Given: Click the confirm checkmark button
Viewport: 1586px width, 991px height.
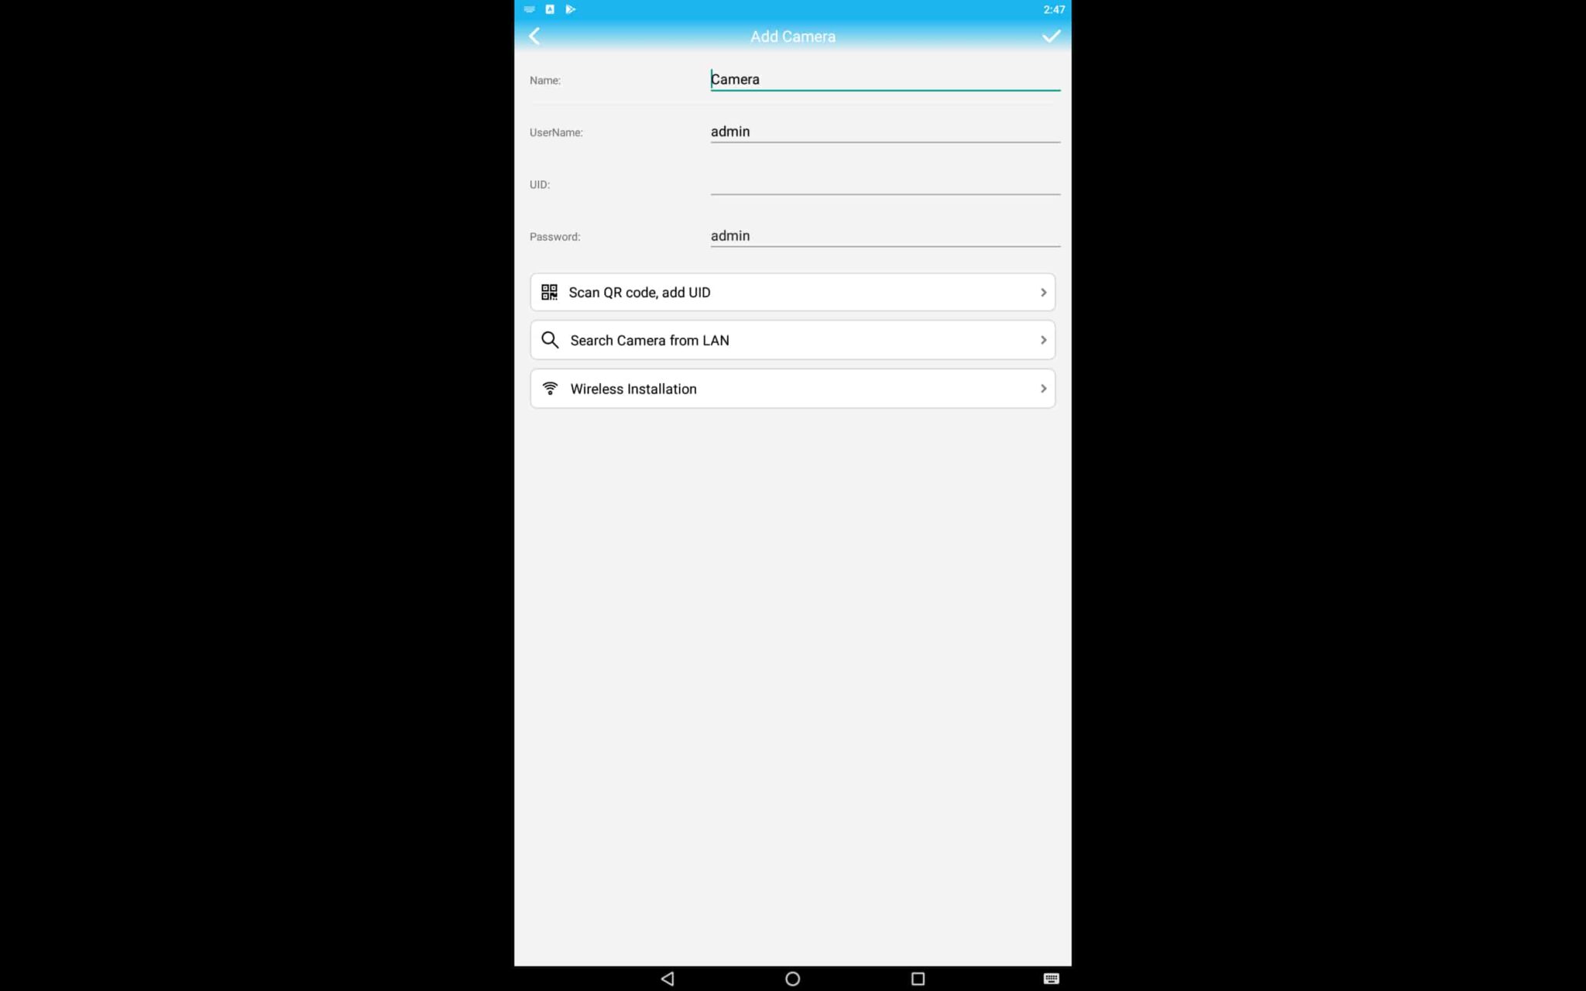Looking at the screenshot, I should click(x=1049, y=34).
